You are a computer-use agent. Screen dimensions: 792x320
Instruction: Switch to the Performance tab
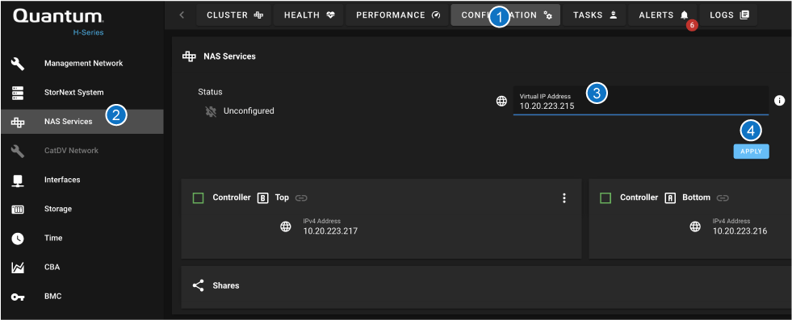coord(398,15)
